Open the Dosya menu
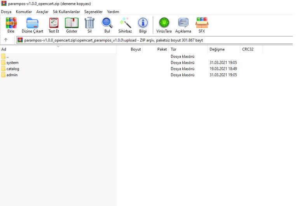This screenshot has height=206, width=297. (x=6, y=12)
